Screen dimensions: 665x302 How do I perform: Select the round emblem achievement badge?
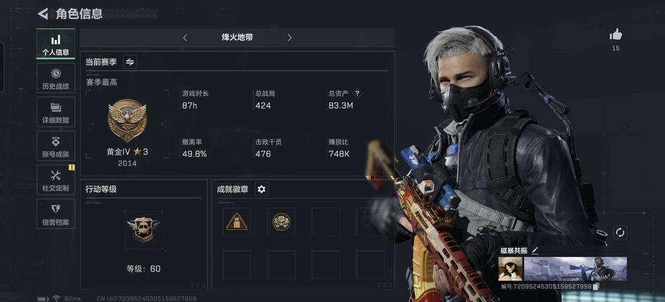(281, 222)
